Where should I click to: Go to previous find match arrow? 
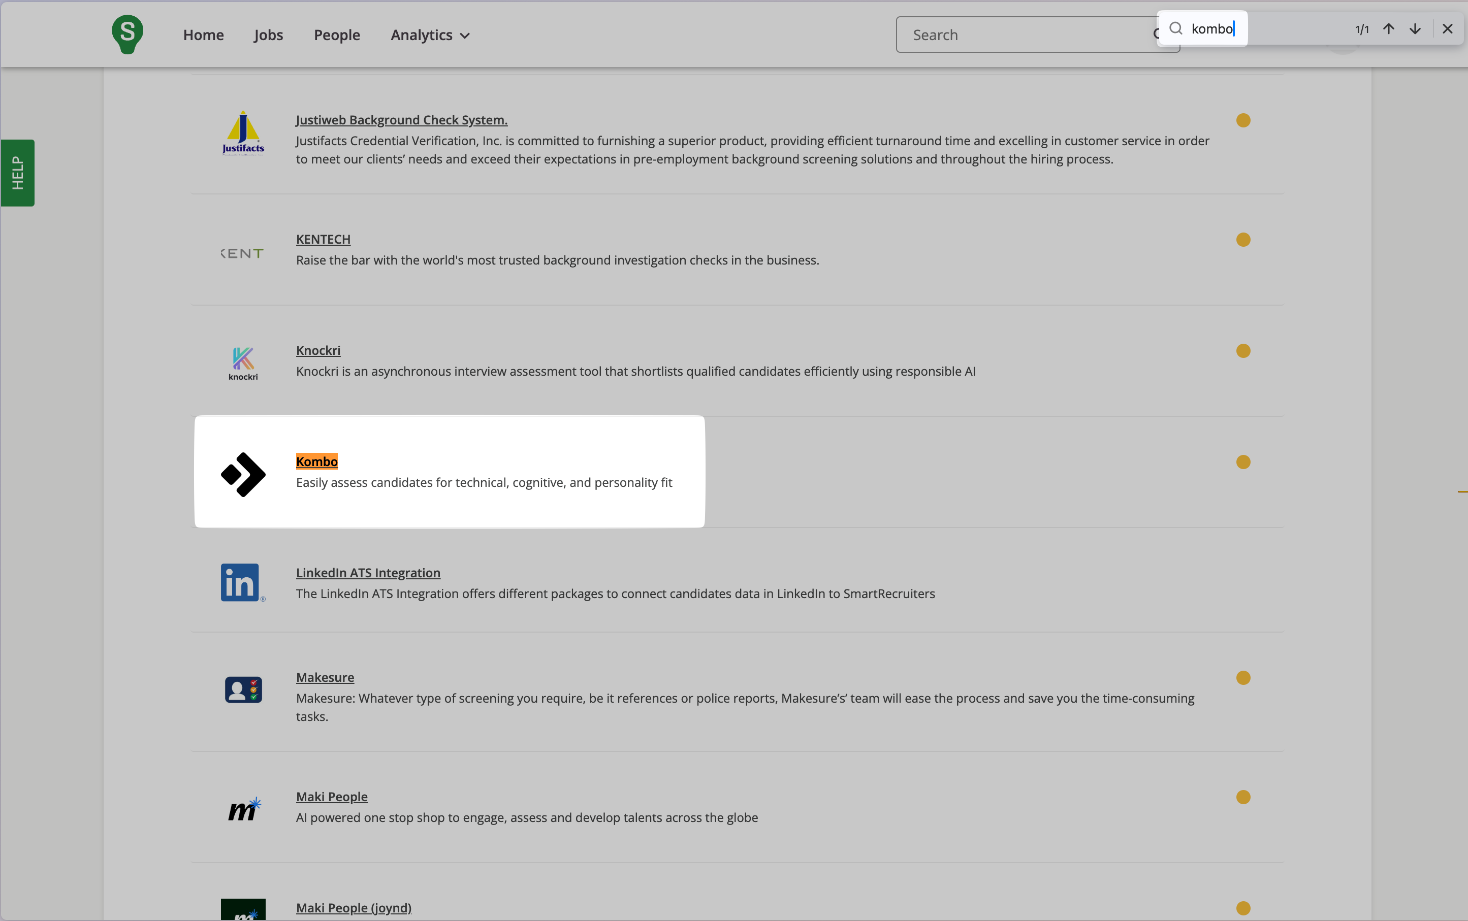pyautogui.click(x=1388, y=28)
